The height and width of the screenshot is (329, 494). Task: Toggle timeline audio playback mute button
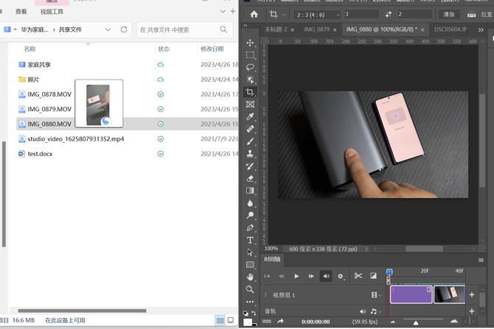[325, 276]
